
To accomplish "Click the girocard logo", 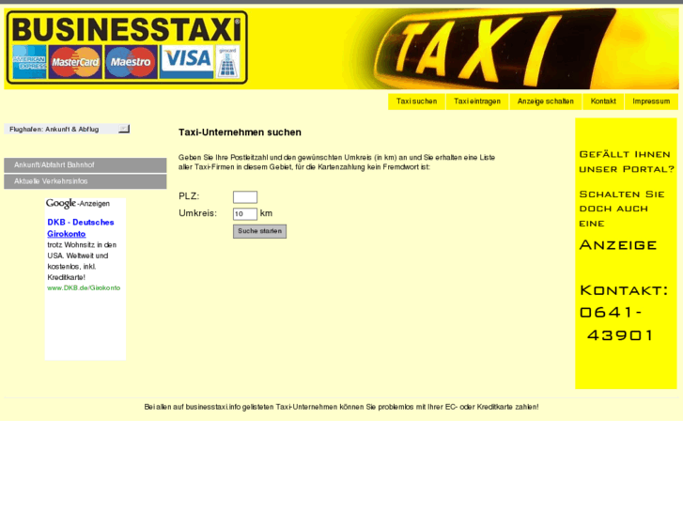I will pos(227,62).
